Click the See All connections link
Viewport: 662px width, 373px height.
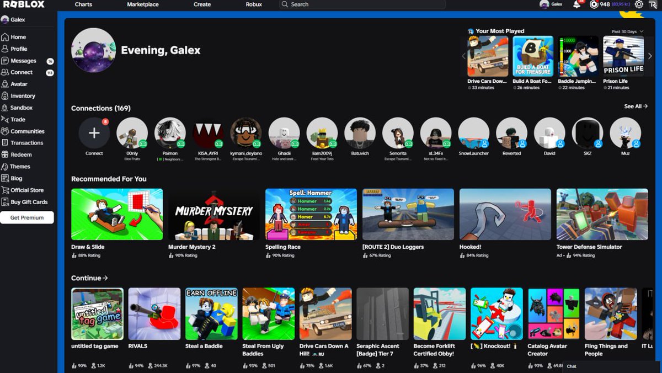[x=636, y=106]
